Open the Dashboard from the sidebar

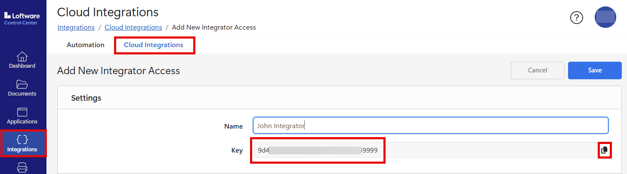[22, 60]
